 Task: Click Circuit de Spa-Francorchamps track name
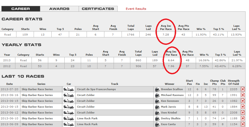(96, 89)
